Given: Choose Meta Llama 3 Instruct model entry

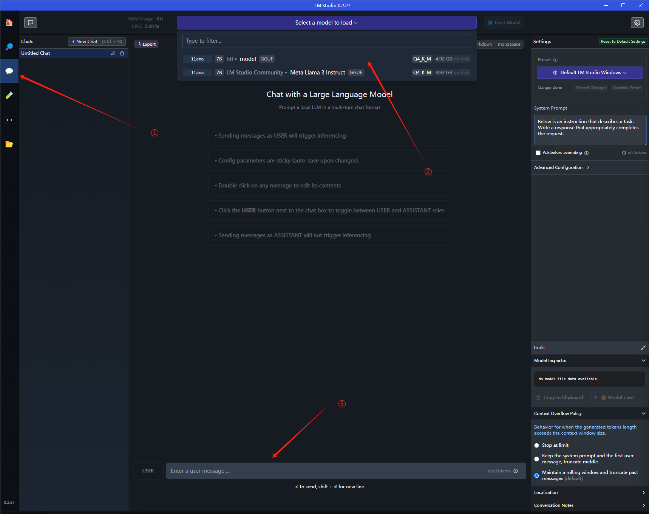Looking at the screenshot, I should (x=326, y=73).
